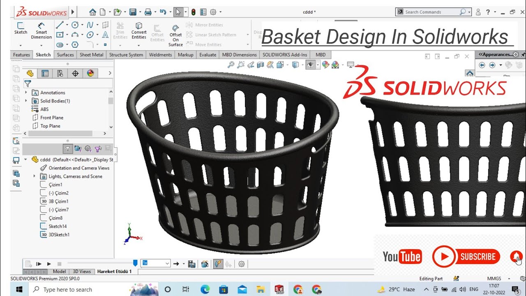Switch to the Surfaces tab

65,55
